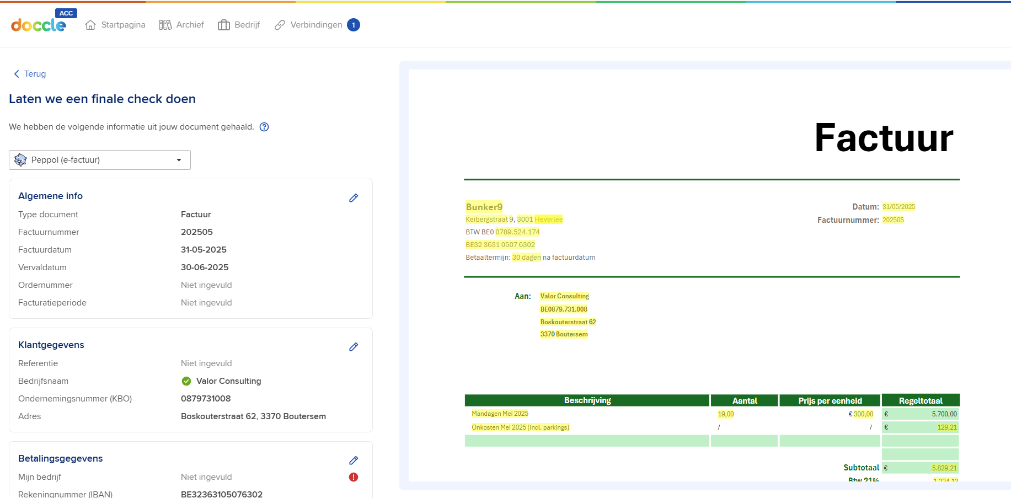
Task: Go back via the Terug link
Action: (x=30, y=74)
